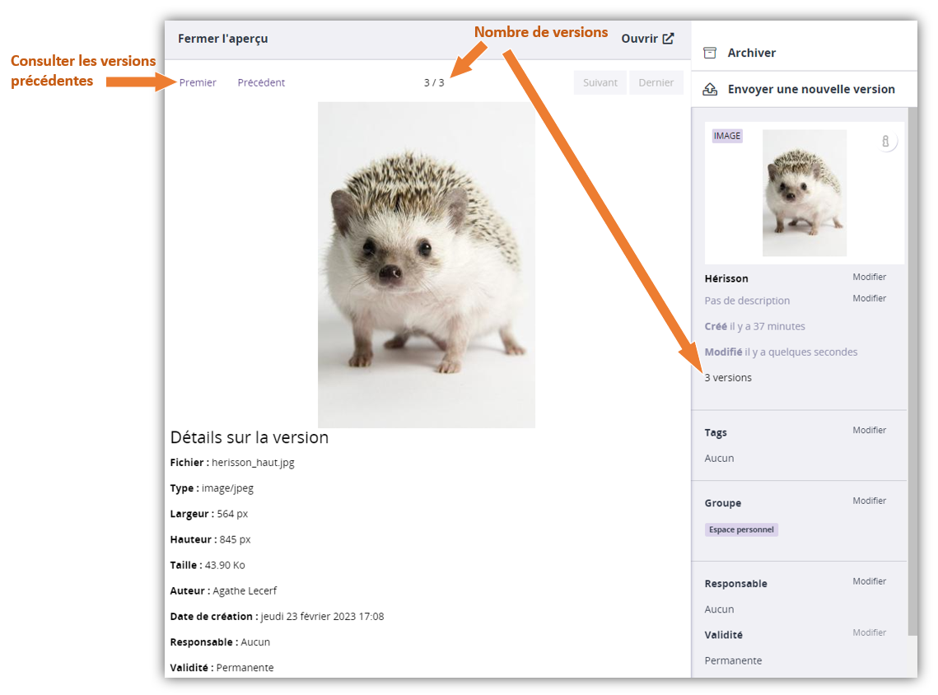938x695 pixels.
Task: Click the IMAGE type badge
Action: point(727,136)
